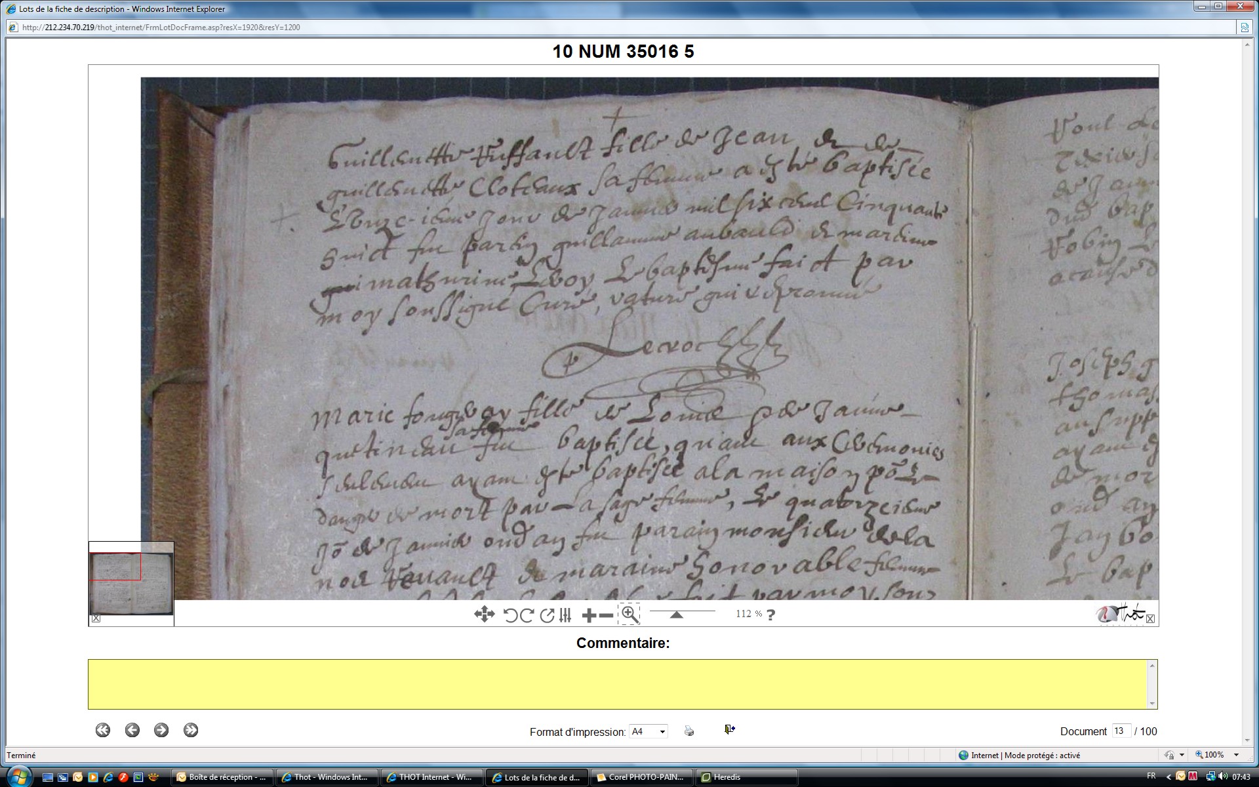Viewport: 1259px width, 787px height.
Task: Go to previous document
Action: (x=132, y=730)
